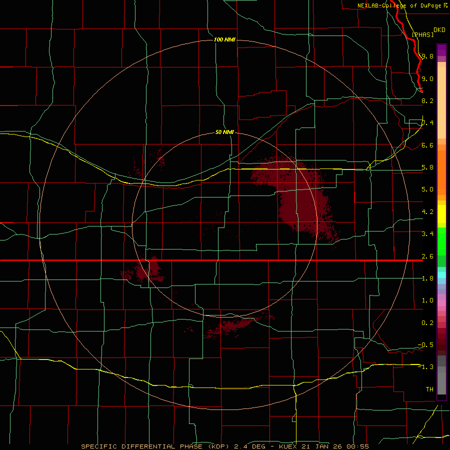Viewport: 450px width, 450px height.
Task: Select the 5.8 value on the scale
Action: [427, 167]
